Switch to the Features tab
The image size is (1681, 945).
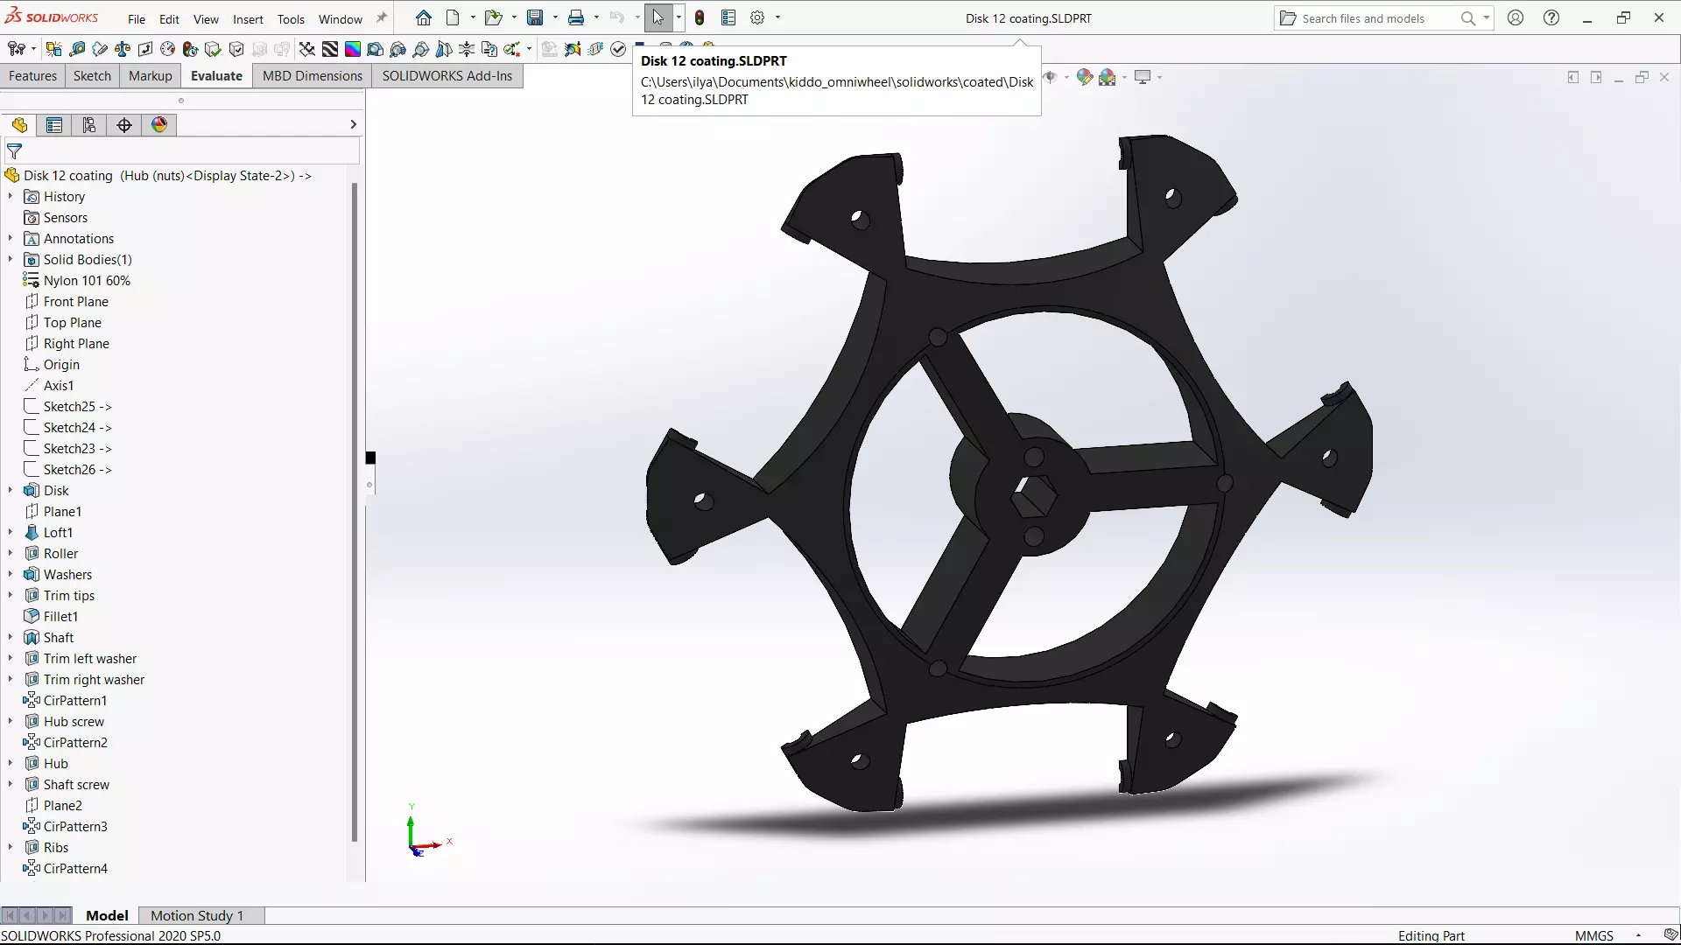[32, 76]
